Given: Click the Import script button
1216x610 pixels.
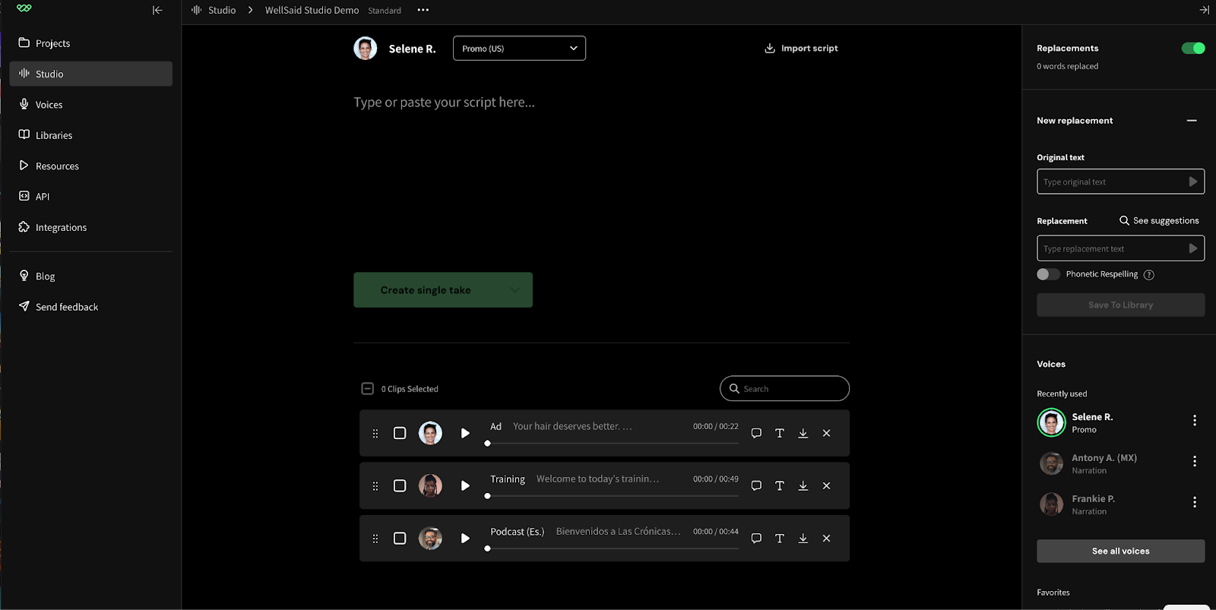Looking at the screenshot, I should click(x=801, y=48).
